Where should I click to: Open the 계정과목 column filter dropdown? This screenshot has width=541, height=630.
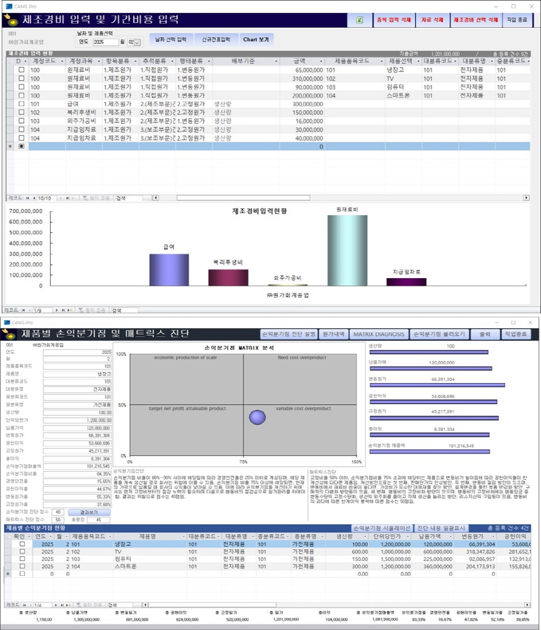pos(99,61)
